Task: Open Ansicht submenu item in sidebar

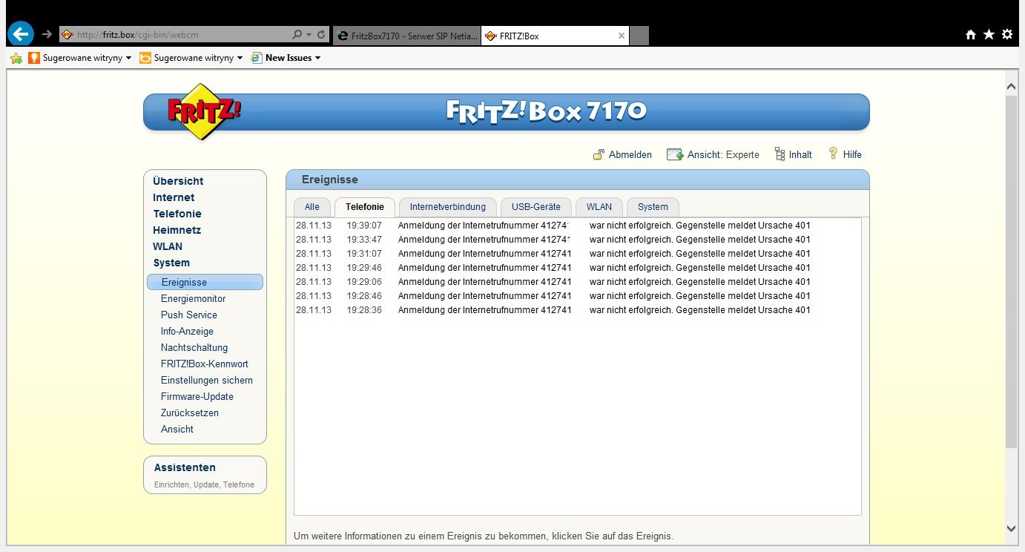Action: (x=177, y=429)
